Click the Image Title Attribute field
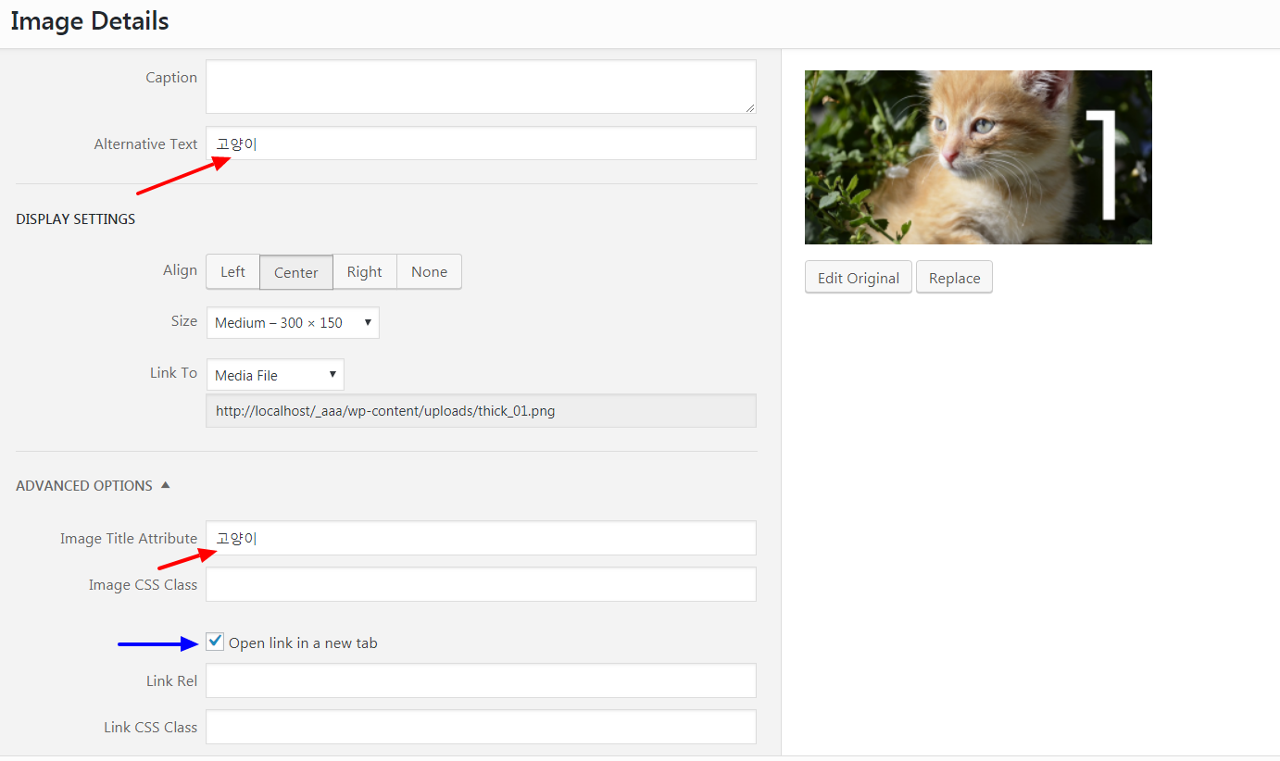 pyautogui.click(x=481, y=538)
